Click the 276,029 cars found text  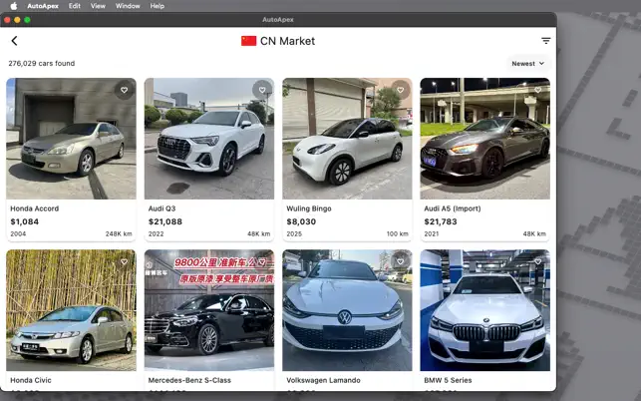tap(42, 64)
